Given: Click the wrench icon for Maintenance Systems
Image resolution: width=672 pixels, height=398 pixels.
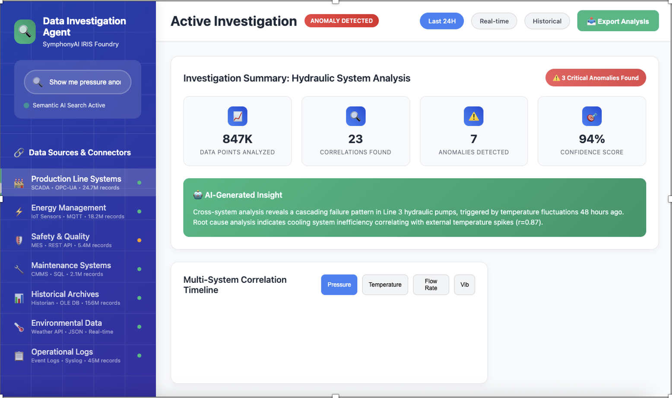Looking at the screenshot, I should pos(18,268).
